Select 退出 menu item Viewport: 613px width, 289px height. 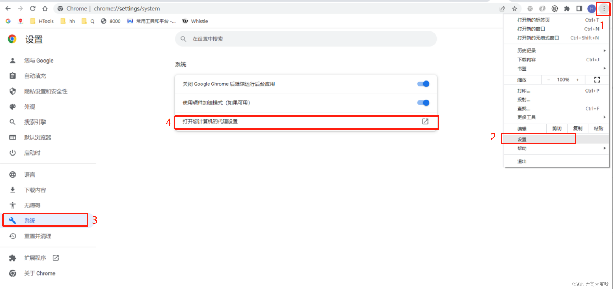pyautogui.click(x=556, y=161)
